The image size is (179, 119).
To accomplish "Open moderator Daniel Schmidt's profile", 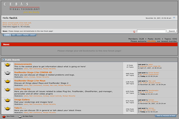I will coord(56,96).
